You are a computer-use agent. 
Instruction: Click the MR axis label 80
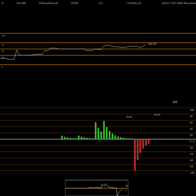191,116
